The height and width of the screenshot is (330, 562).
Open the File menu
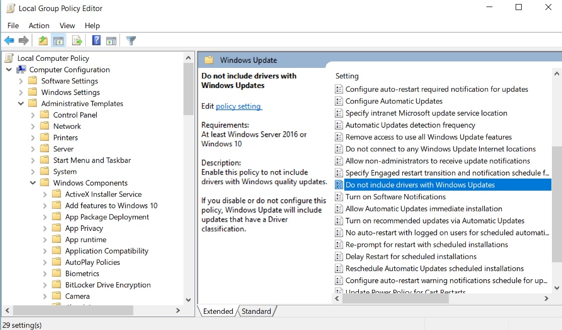click(13, 25)
